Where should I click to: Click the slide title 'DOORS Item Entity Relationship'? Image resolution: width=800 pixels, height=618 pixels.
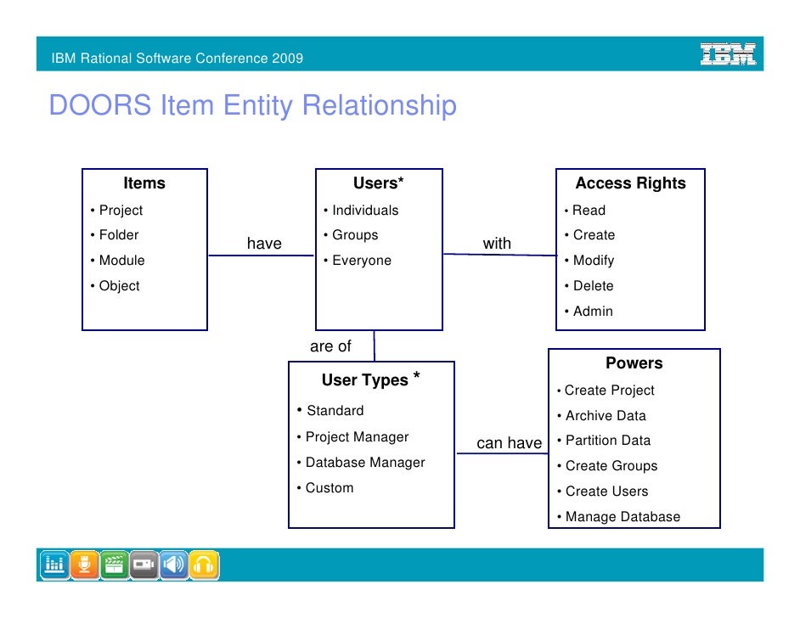click(x=252, y=105)
